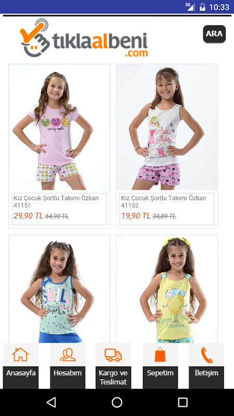234x416 pixels.
Task: Open the yellow lemon tank top product image
Action: click(x=167, y=289)
